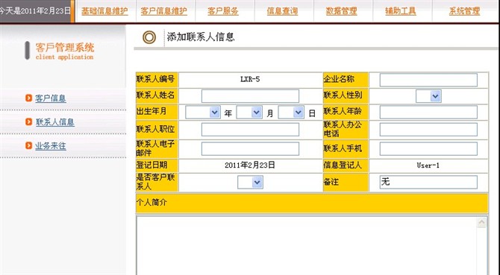Click the 信息登记人 value User-1
This screenshot has height=275, width=500.
click(x=428, y=165)
